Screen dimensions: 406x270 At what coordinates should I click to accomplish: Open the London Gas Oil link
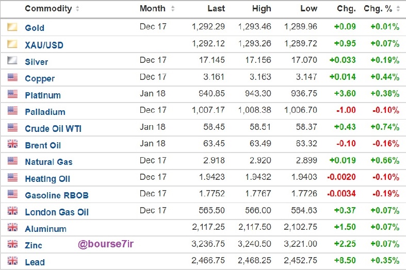click(x=57, y=212)
